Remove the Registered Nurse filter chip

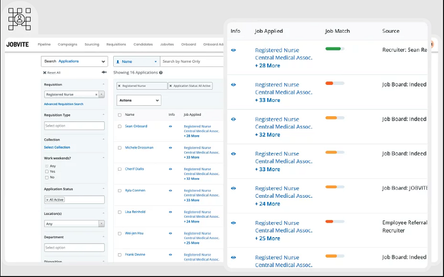[x=119, y=86]
